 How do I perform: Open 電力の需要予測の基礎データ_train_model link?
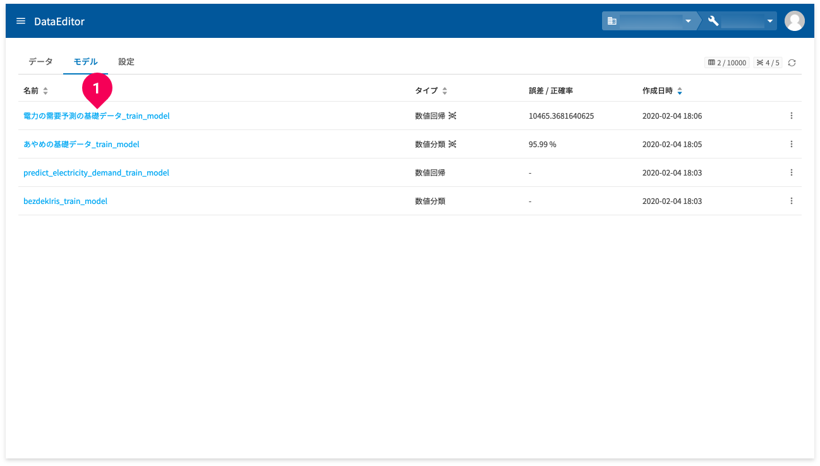click(97, 116)
